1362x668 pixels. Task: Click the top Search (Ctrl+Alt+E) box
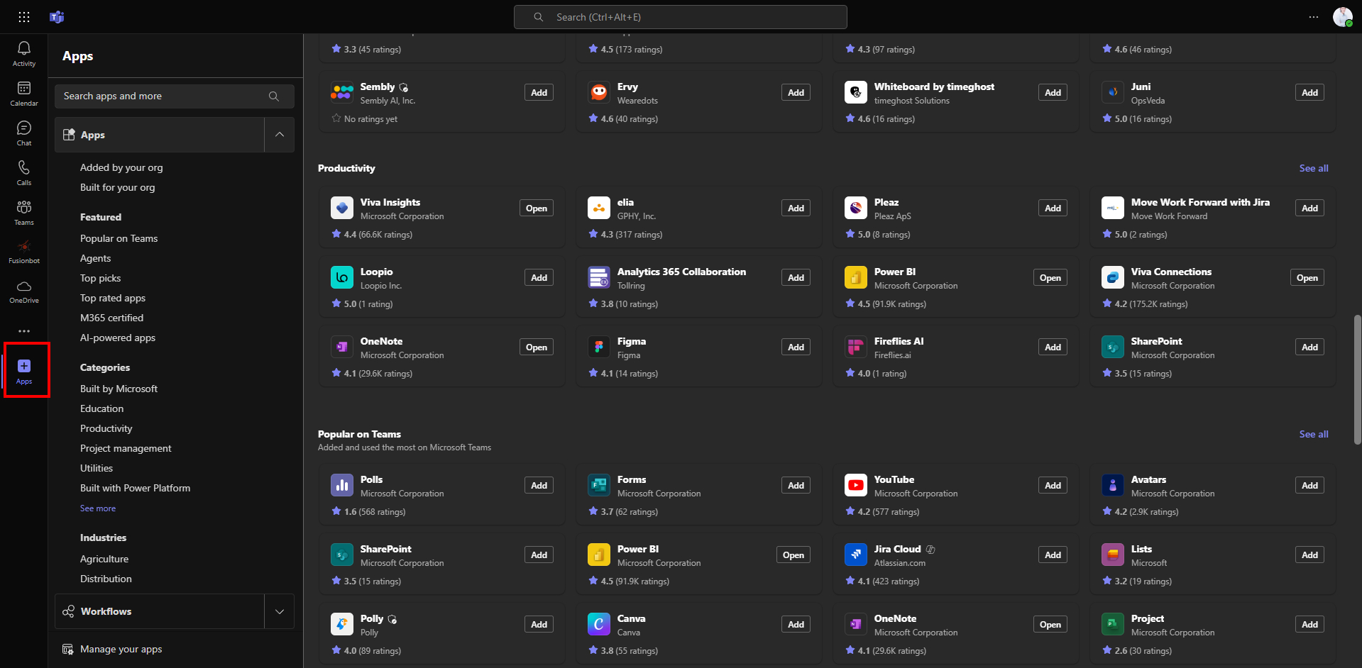[681, 17]
